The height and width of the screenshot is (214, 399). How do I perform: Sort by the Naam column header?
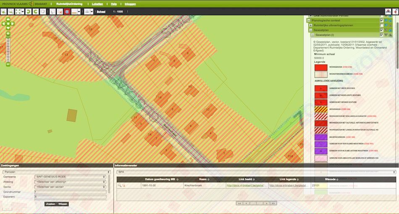(204, 180)
